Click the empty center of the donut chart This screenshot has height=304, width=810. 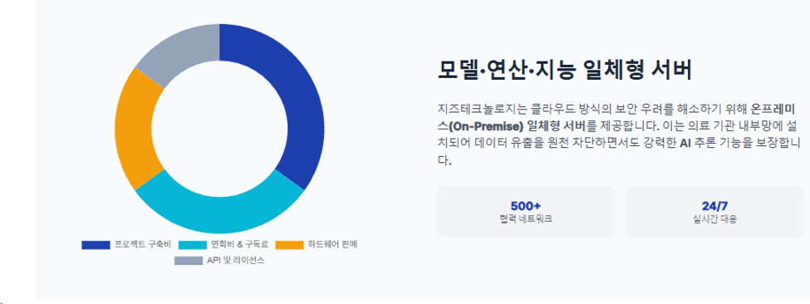pyautogui.click(x=219, y=129)
